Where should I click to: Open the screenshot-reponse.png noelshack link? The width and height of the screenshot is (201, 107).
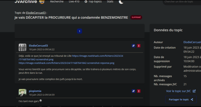tap(66, 63)
